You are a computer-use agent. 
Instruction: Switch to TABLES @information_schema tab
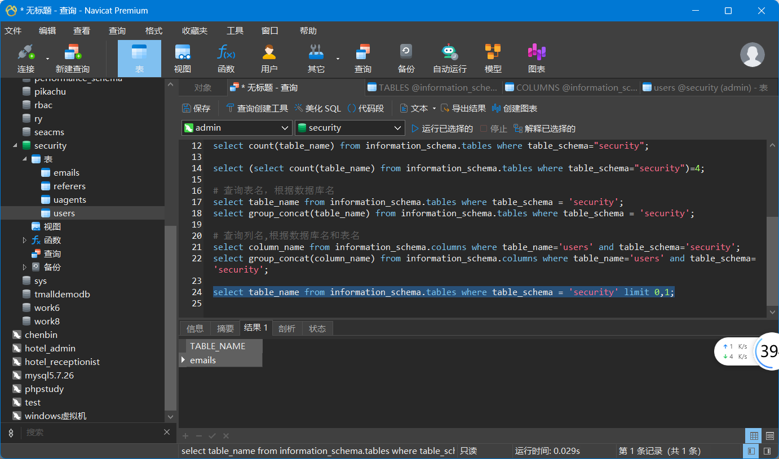coord(433,87)
